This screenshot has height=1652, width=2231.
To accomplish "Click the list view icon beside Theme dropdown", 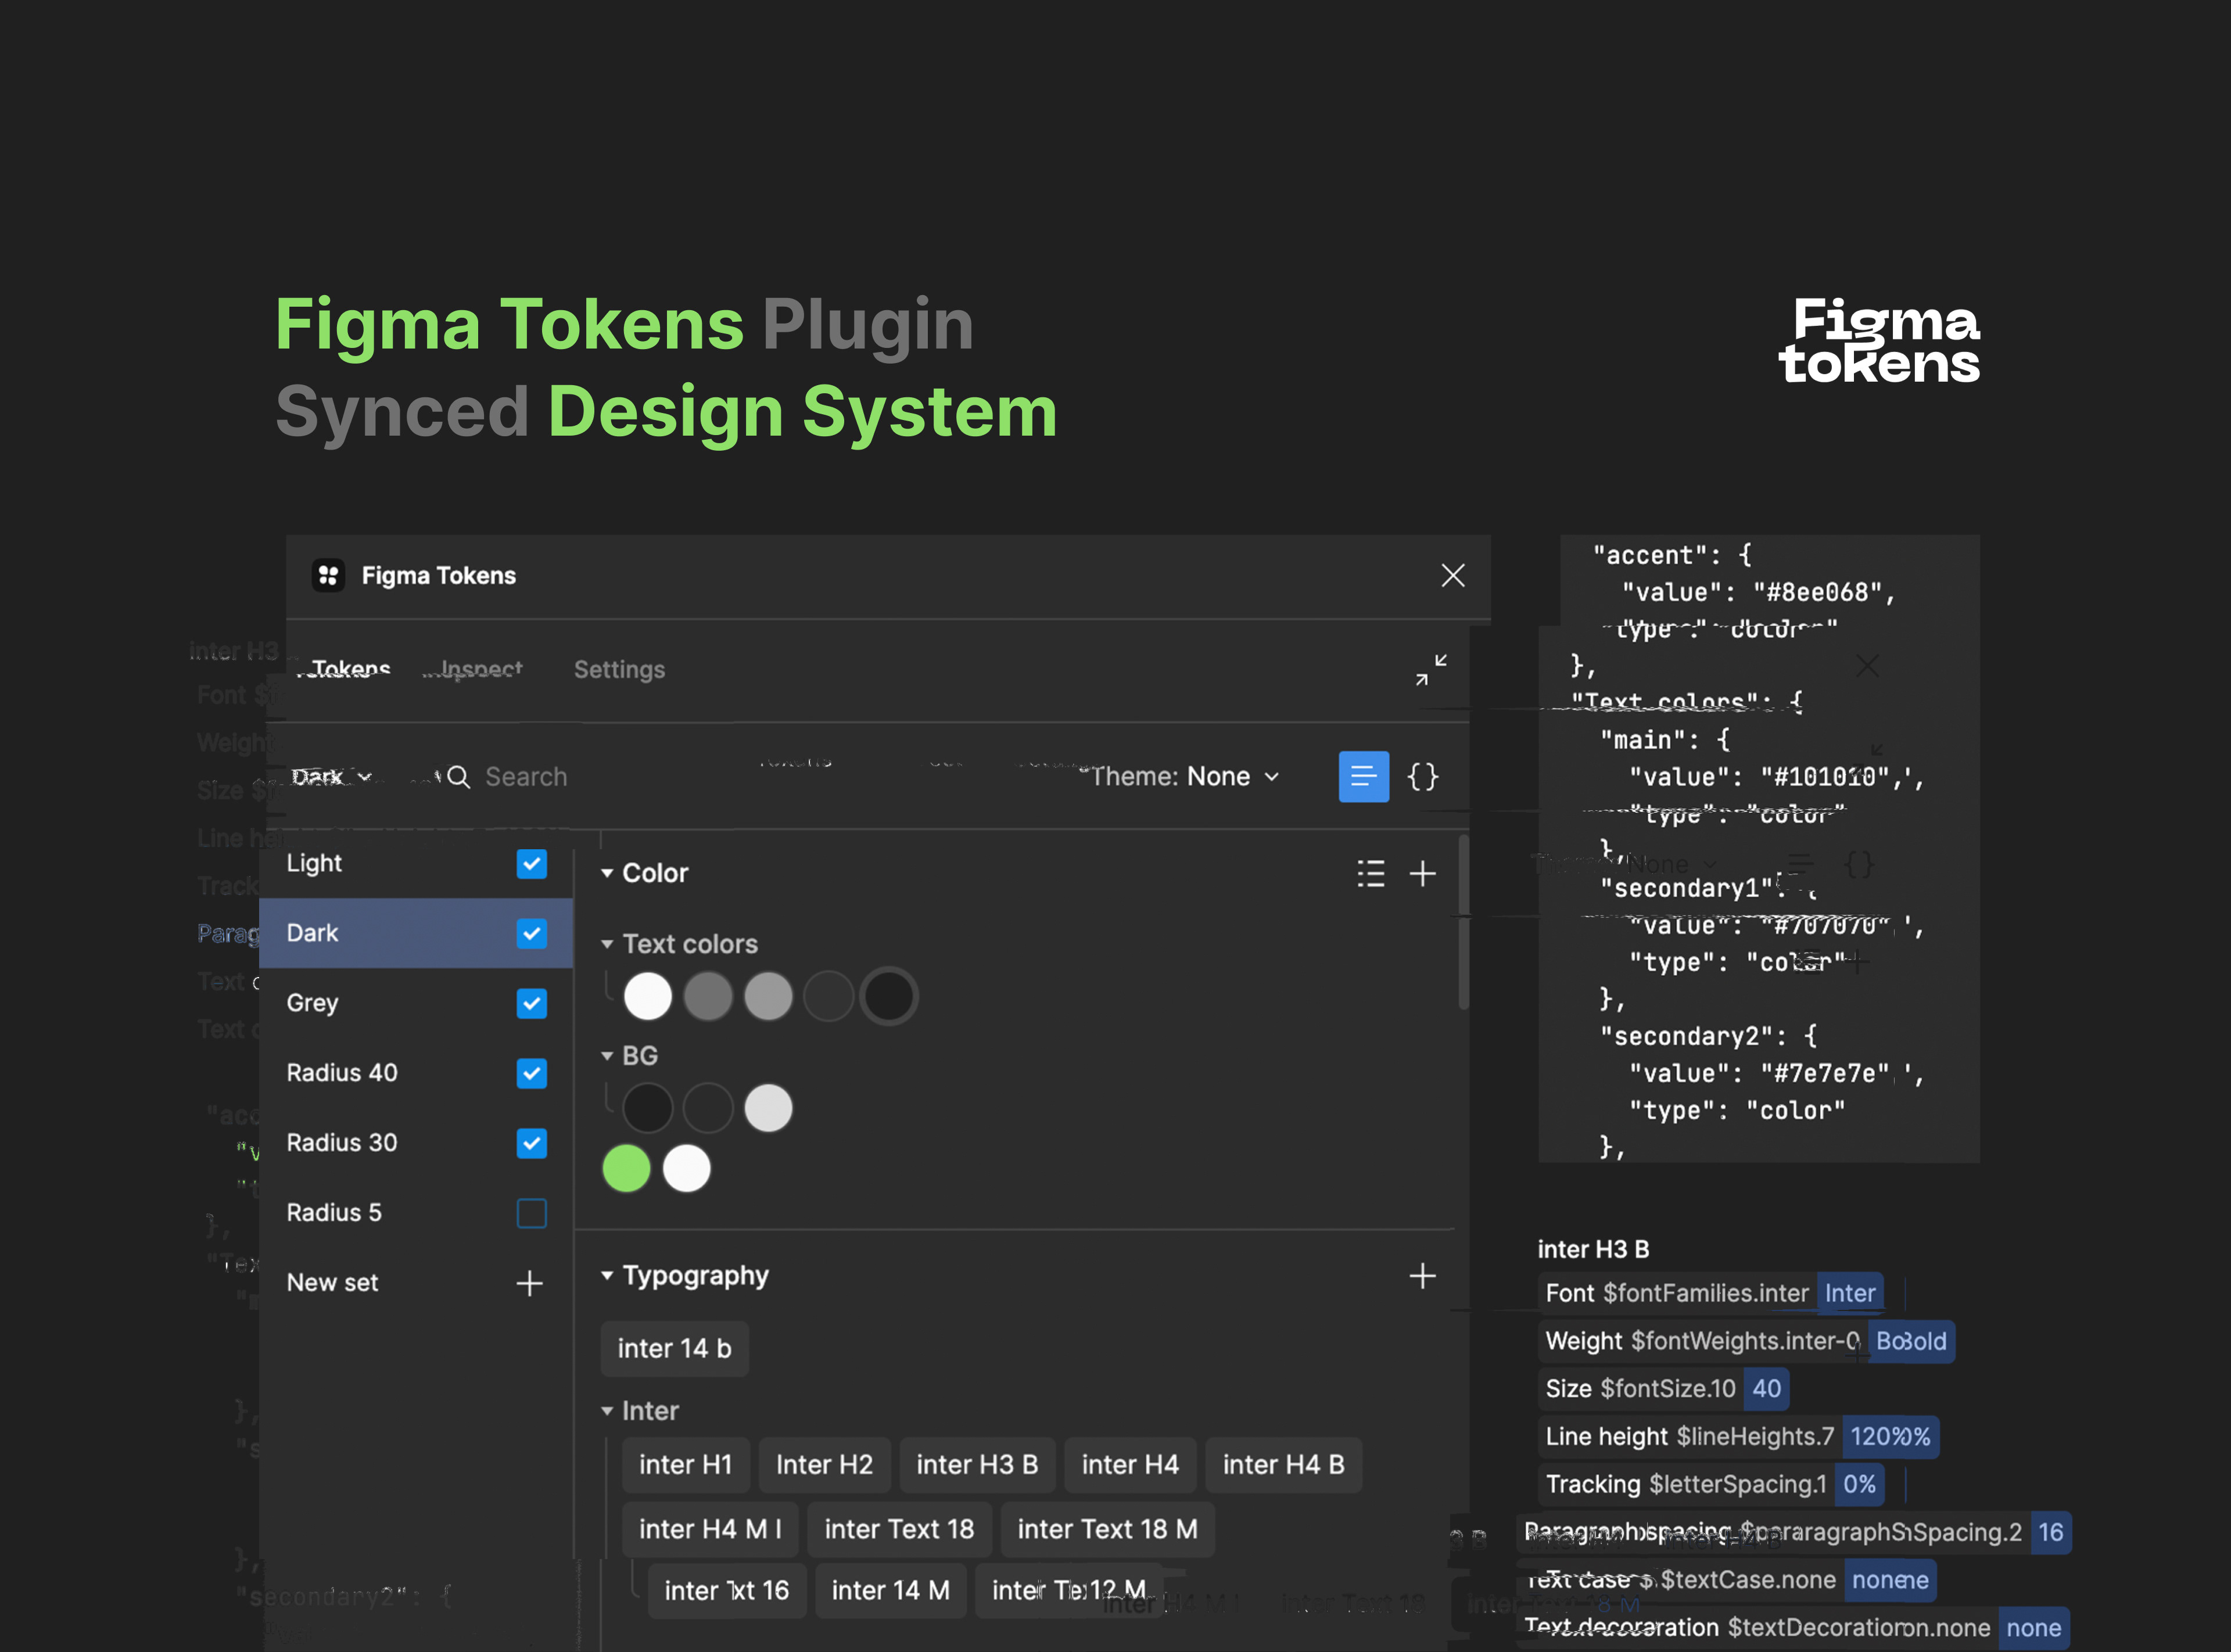I will [x=1363, y=776].
